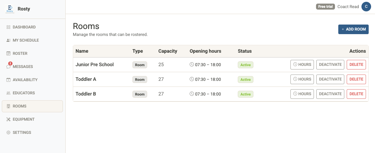375x153 pixels.
Task: Click the Rosty logo icon
Action: pos(9,9)
